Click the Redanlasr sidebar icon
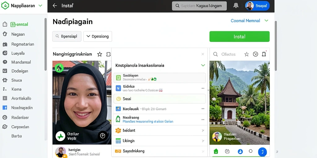Viewport: 317px width, 158px height. (x=5, y=117)
